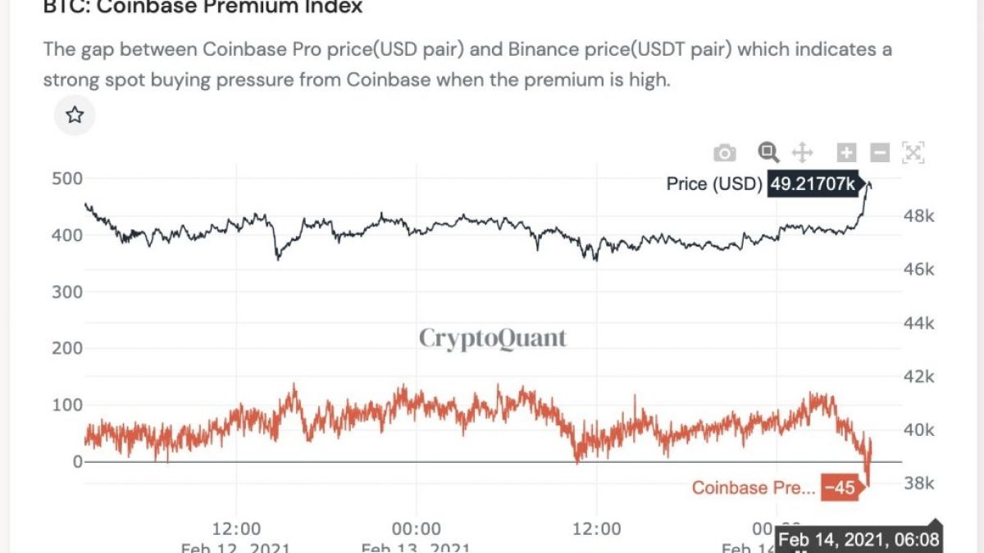Click the zoom out minus button
The height and width of the screenshot is (553, 984).
pos(879,152)
